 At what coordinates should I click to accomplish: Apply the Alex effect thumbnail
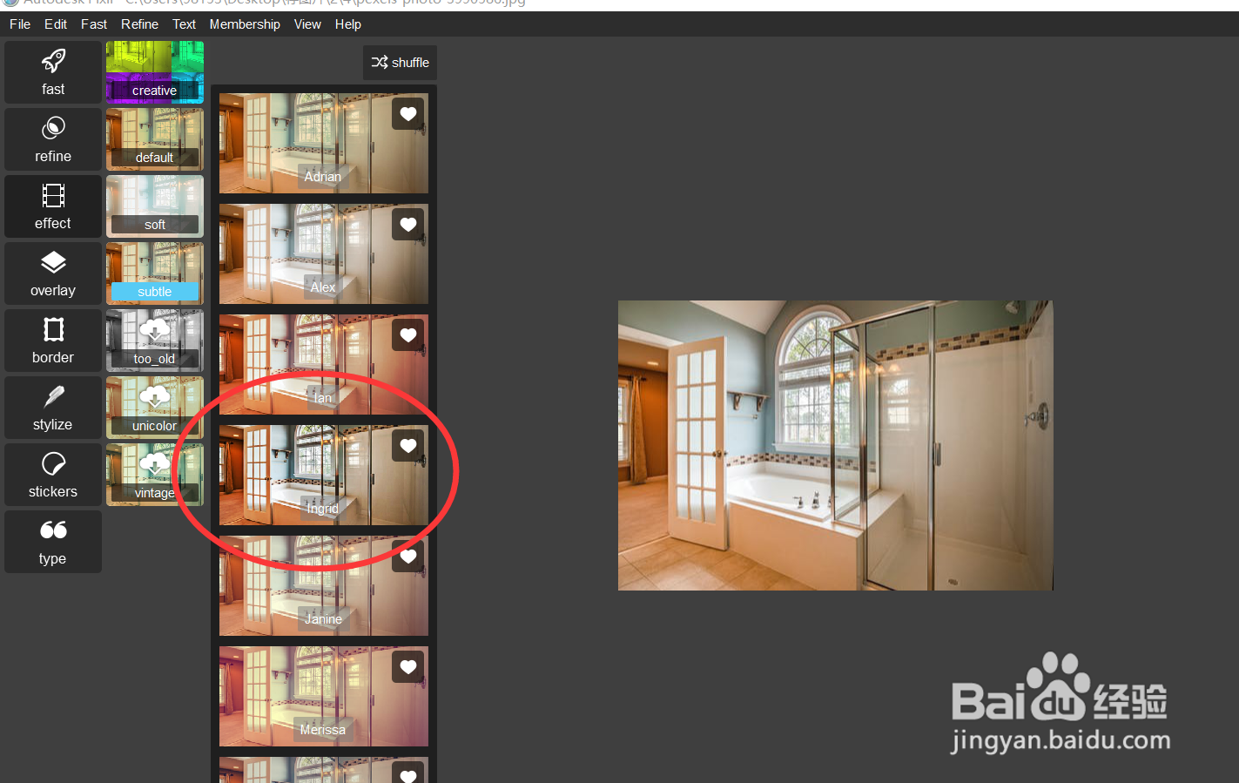pos(324,253)
